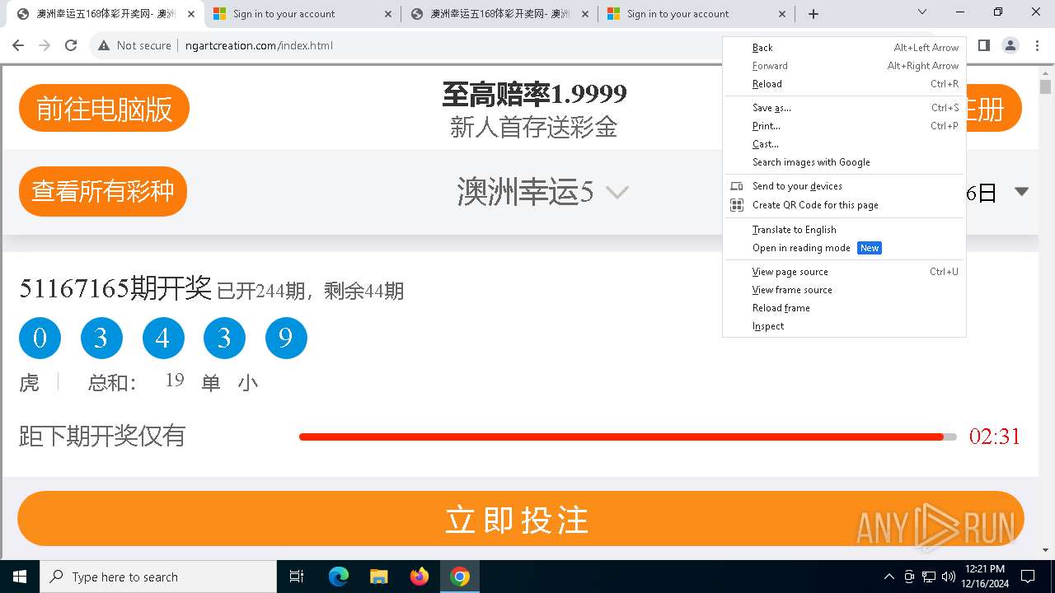Reload the page using toolbar reload icon
The image size is (1055, 593).
(71, 45)
